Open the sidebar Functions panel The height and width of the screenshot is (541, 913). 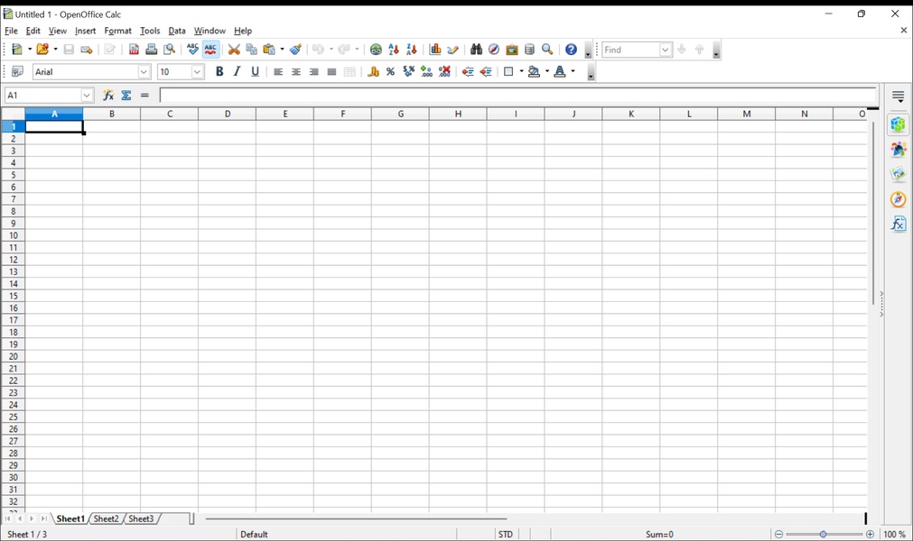click(898, 225)
